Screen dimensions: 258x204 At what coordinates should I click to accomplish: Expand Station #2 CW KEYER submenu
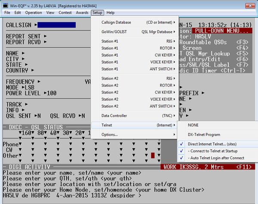click(x=135, y=92)
